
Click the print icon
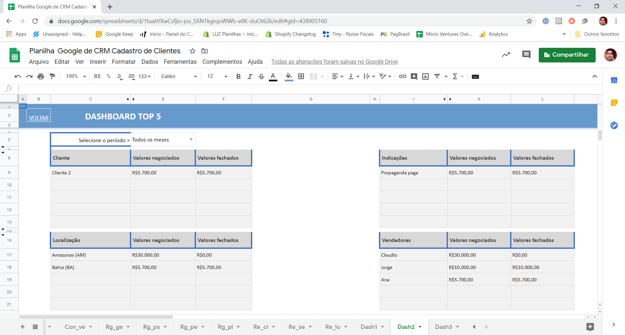(41, 76)
